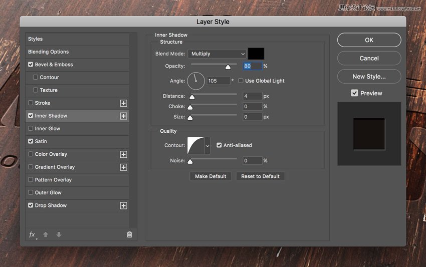Add another Inner Shadow with plus icon
This screenshot has height=267, width=426.
point(123,116)
